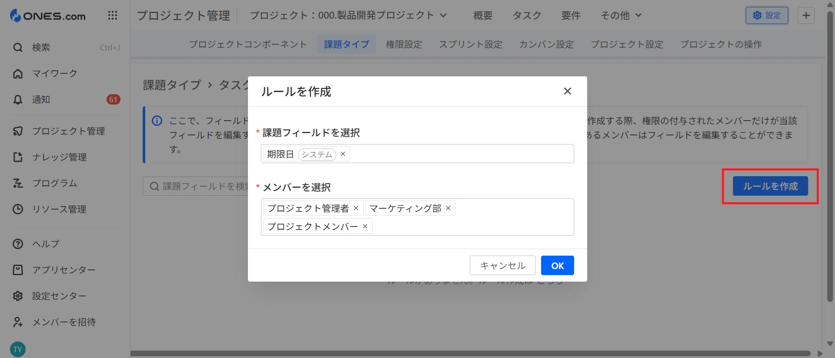Click the ルールを作成 button
The image size is (835, 358).
pos(770,186)
